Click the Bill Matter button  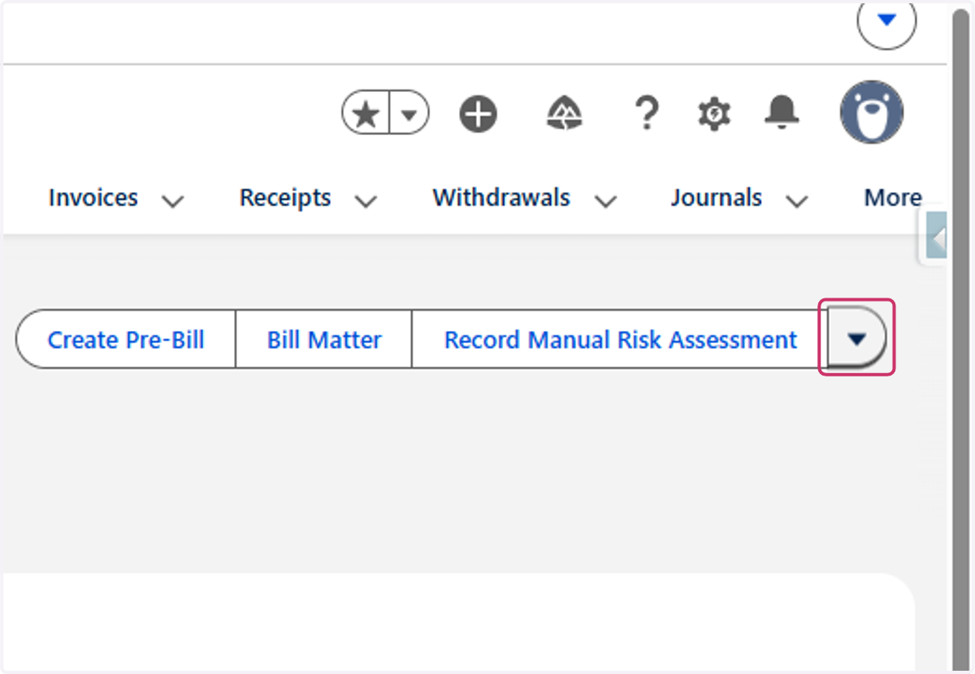point(324,339)
